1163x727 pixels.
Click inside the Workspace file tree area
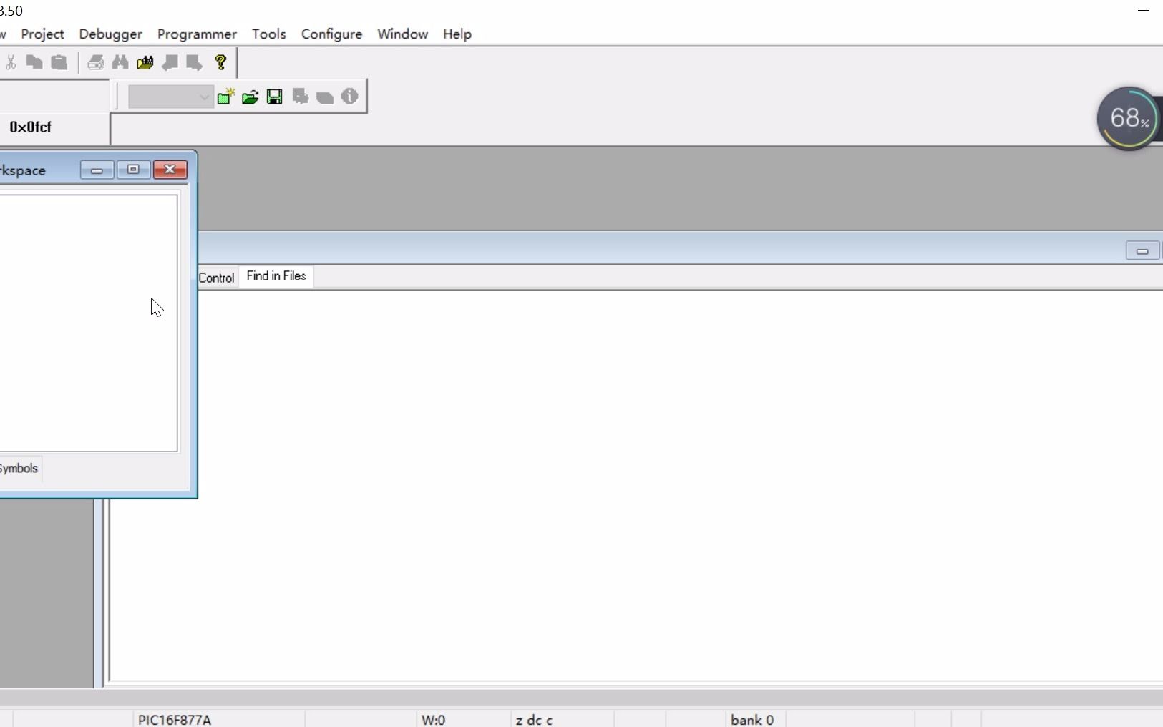(88, 323)
